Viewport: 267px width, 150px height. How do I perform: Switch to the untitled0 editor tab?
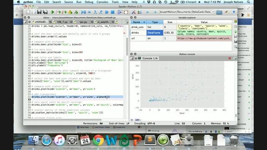click(39, 22)
